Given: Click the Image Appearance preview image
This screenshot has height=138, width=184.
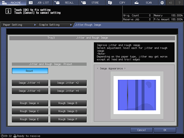Looking at the screenshot, I should 137,95.
